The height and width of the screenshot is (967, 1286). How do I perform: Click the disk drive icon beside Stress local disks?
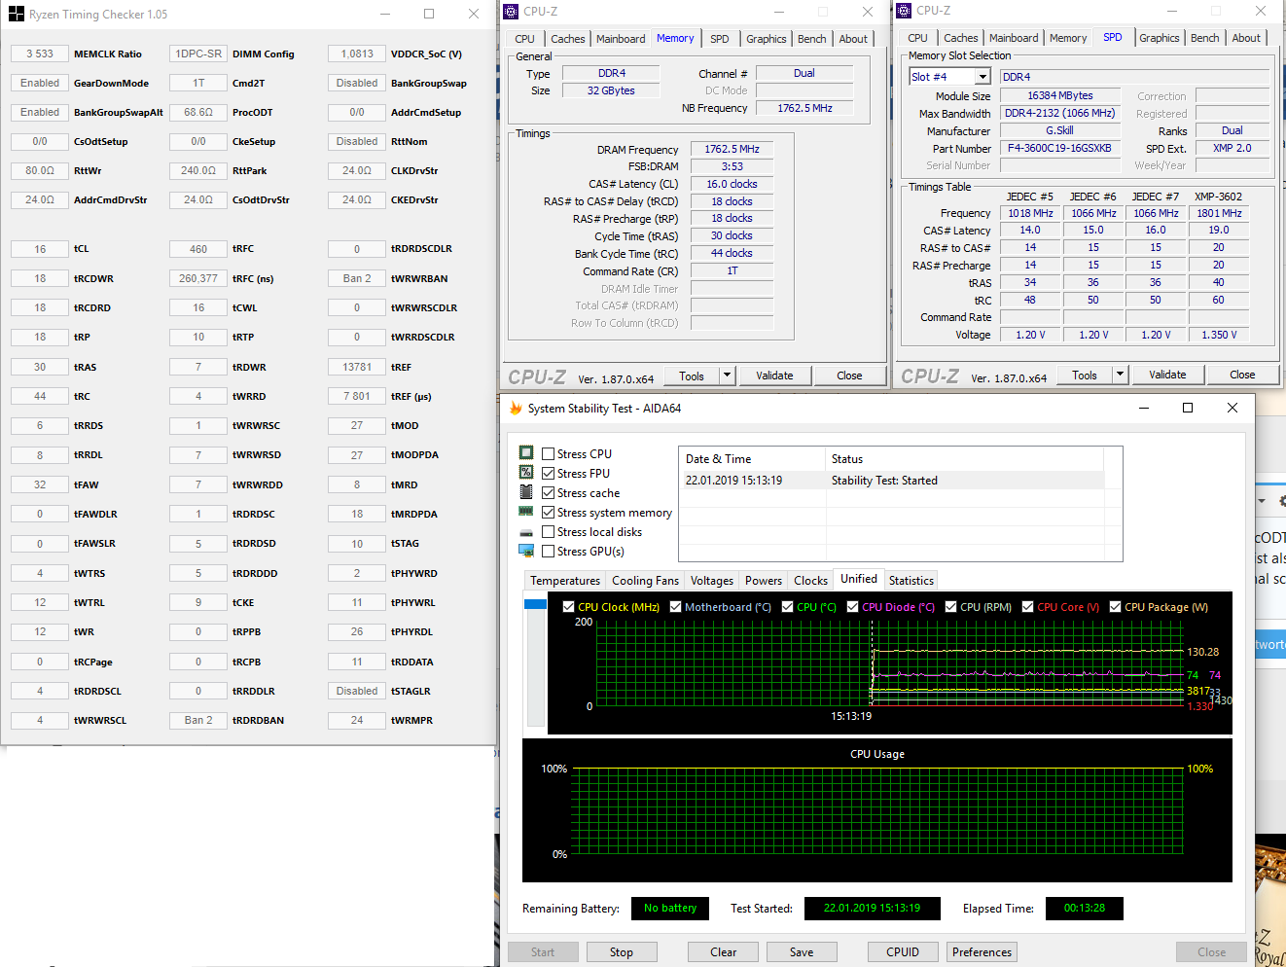pos(526,532)
